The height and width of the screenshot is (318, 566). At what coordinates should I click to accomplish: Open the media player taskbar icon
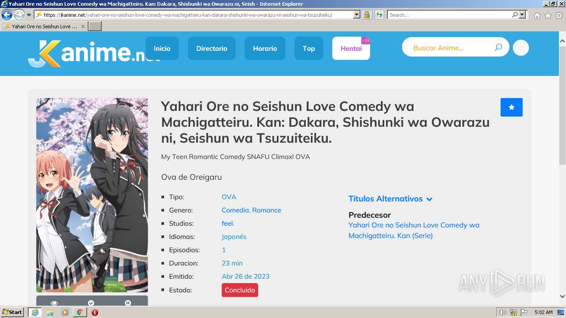pos(65,312)
